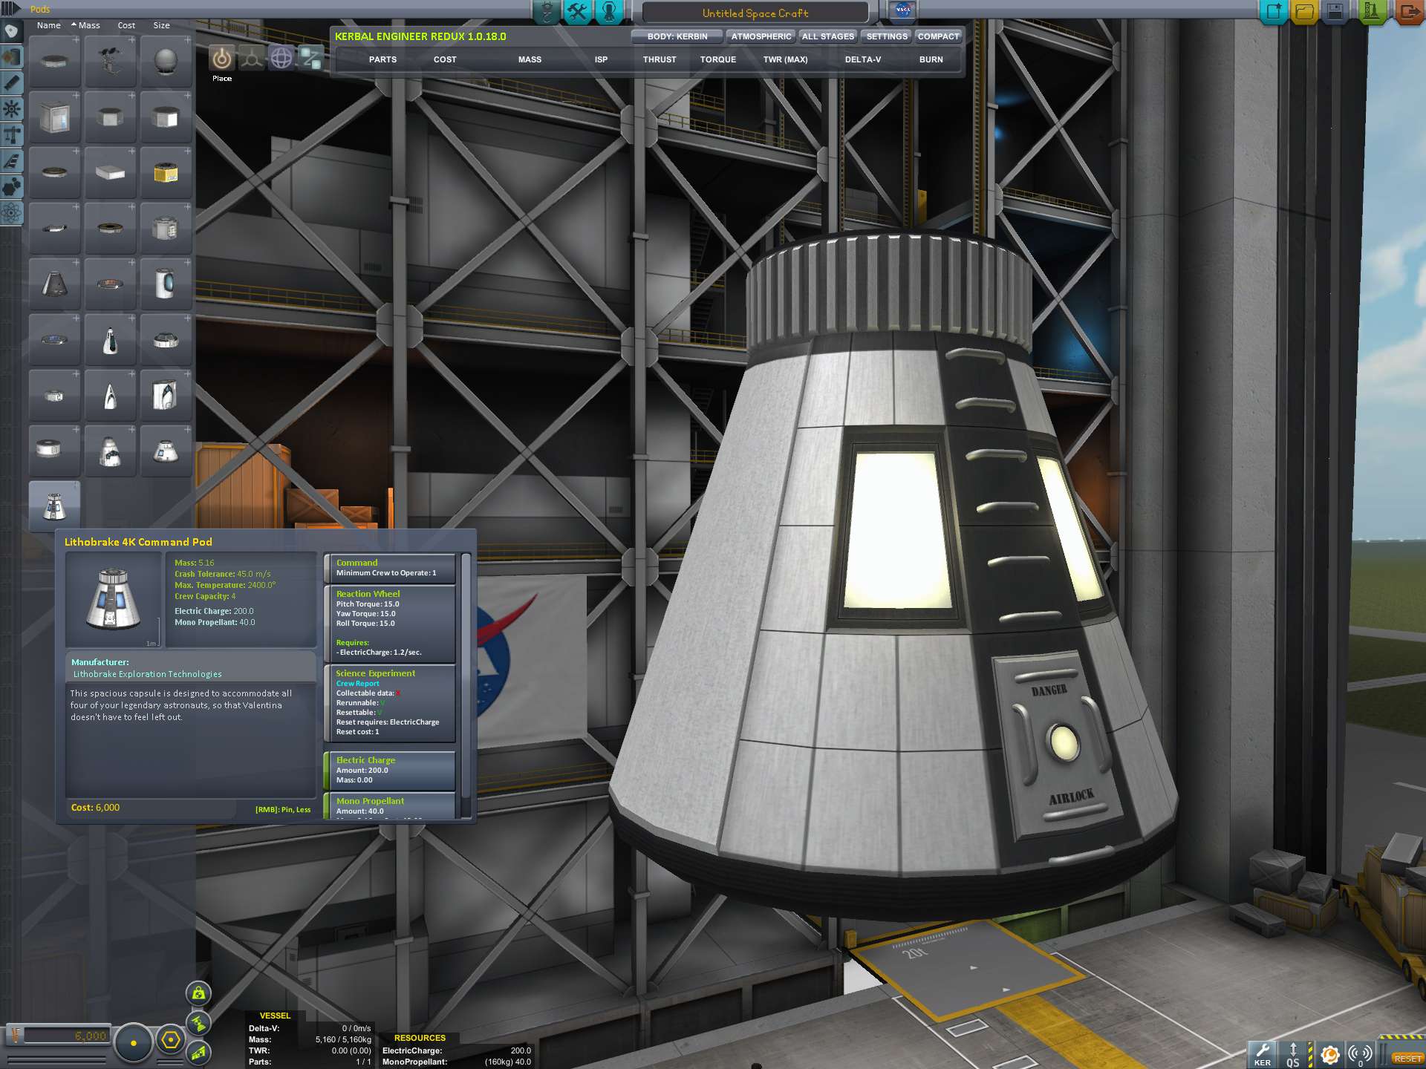Toggle ATMOSPHERIC mode in Kerbal Engineer
Screen dimensions: 1426x1069
[x=761, y=36]
